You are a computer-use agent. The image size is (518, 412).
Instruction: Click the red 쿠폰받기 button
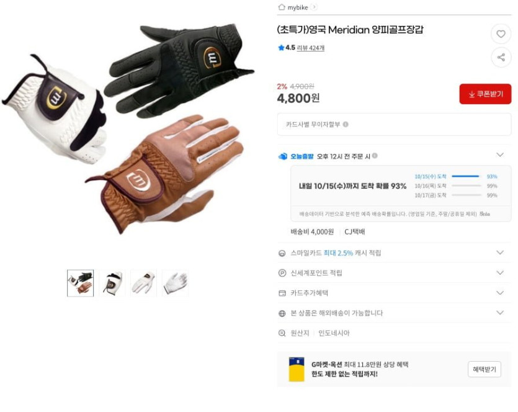tap(485, 94)
